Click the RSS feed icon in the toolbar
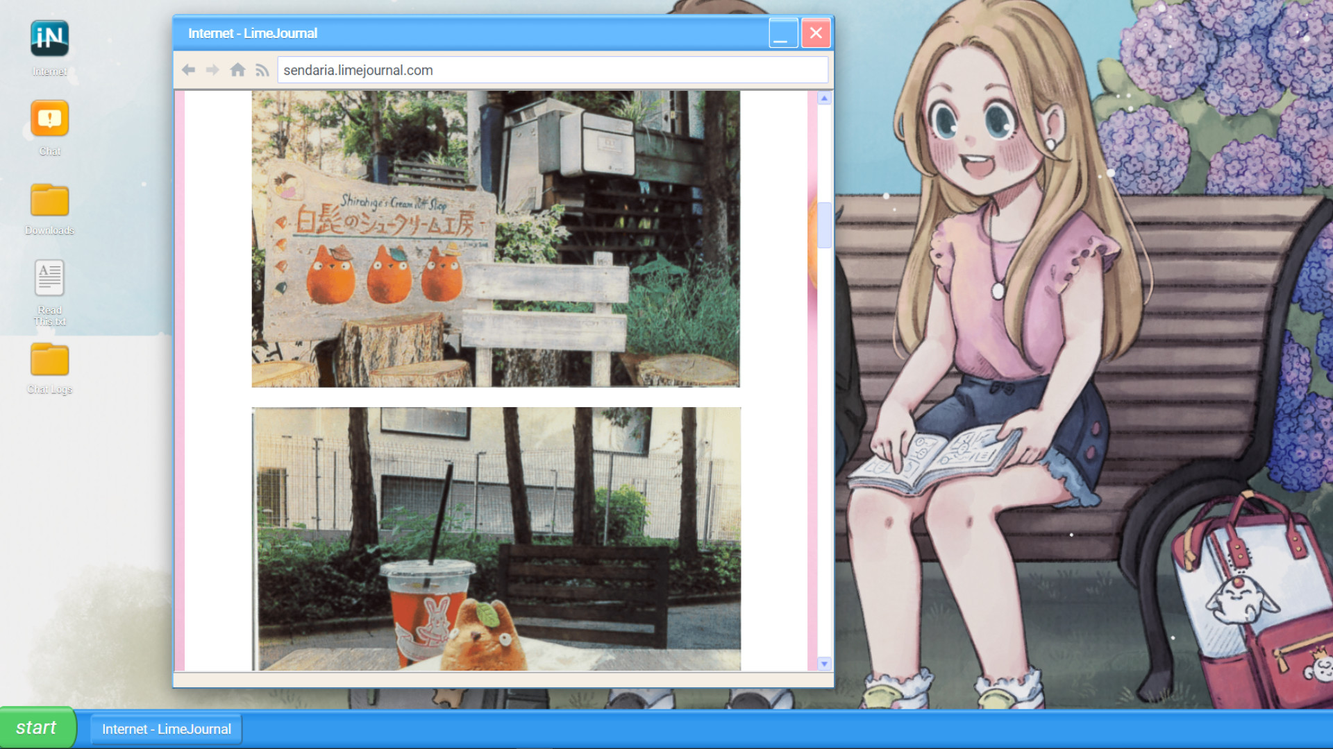 (262, 69)
